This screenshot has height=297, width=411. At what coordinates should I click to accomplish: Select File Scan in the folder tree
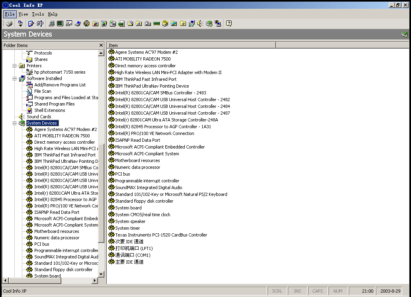pyautogui.click(x=43, y=91)
